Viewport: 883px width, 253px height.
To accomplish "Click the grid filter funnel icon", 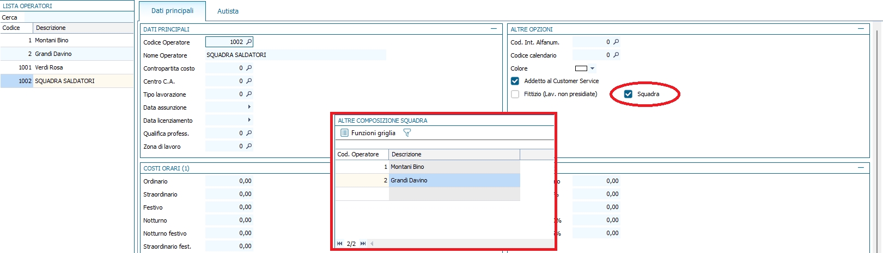I will [407, 132].
